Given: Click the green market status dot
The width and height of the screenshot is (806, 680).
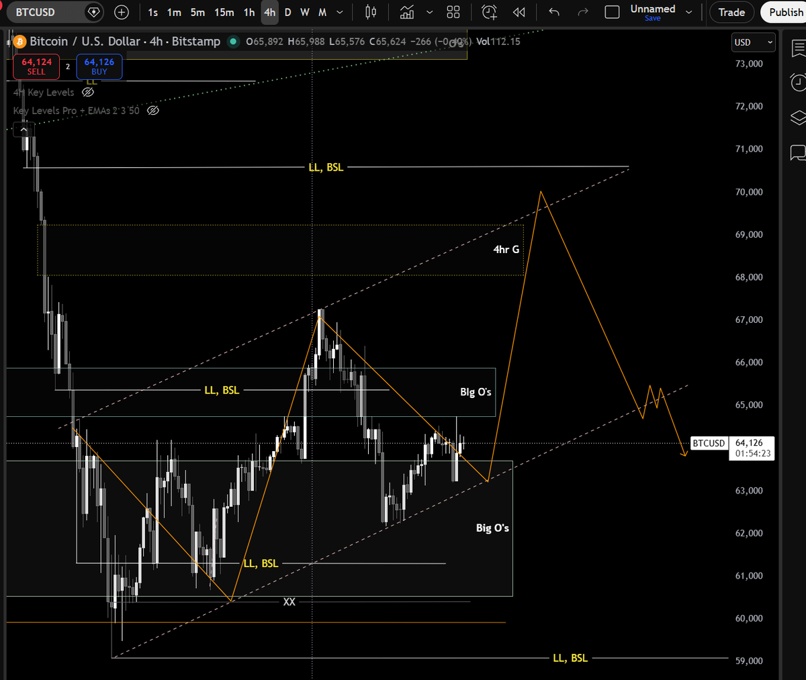Looking at the screenshot, I should [233, 42].
